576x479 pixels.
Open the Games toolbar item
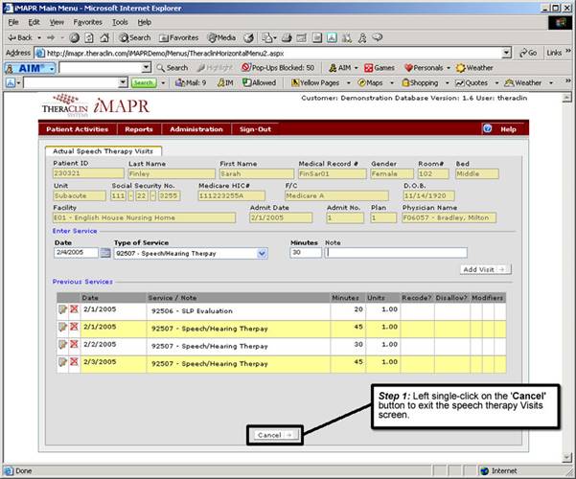tap(380, 68)
